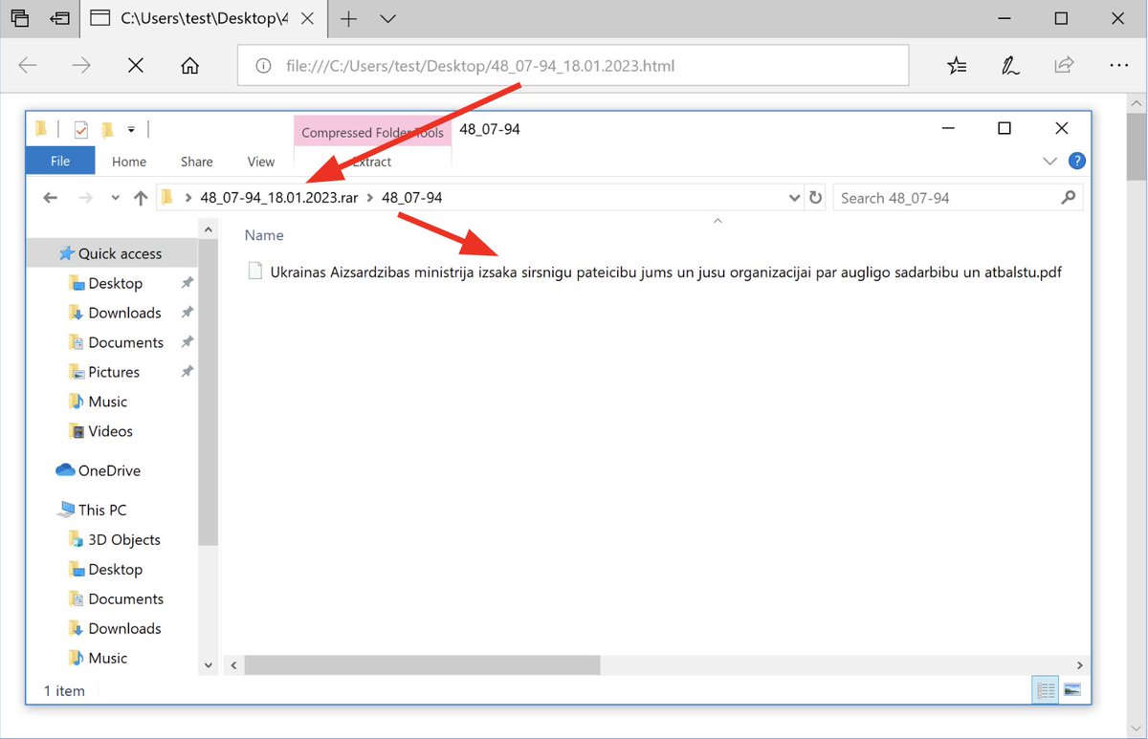Expand the address bar history dropdown

794,198
